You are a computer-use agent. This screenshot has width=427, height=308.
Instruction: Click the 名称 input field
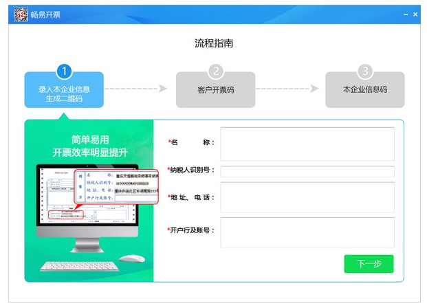click(307, 144)
